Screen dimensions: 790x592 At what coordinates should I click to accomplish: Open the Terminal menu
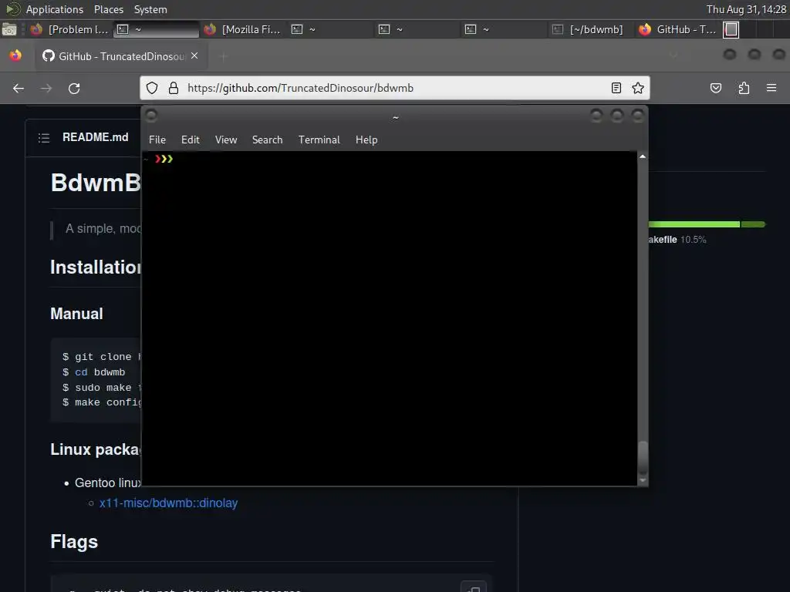pyautogui.click(x=319, y=140)
